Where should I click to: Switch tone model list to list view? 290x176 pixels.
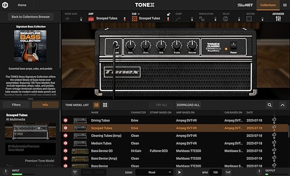tap(96, 105)
